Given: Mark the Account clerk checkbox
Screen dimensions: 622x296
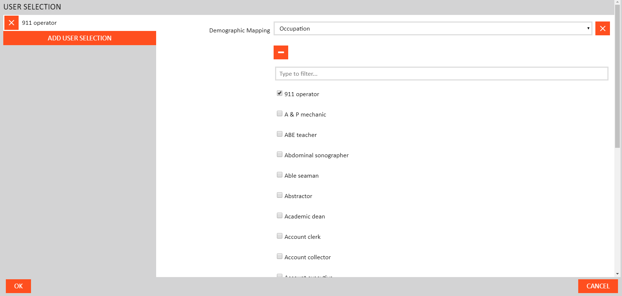Looking at the screenshot, I should click(x=279, y=236).
